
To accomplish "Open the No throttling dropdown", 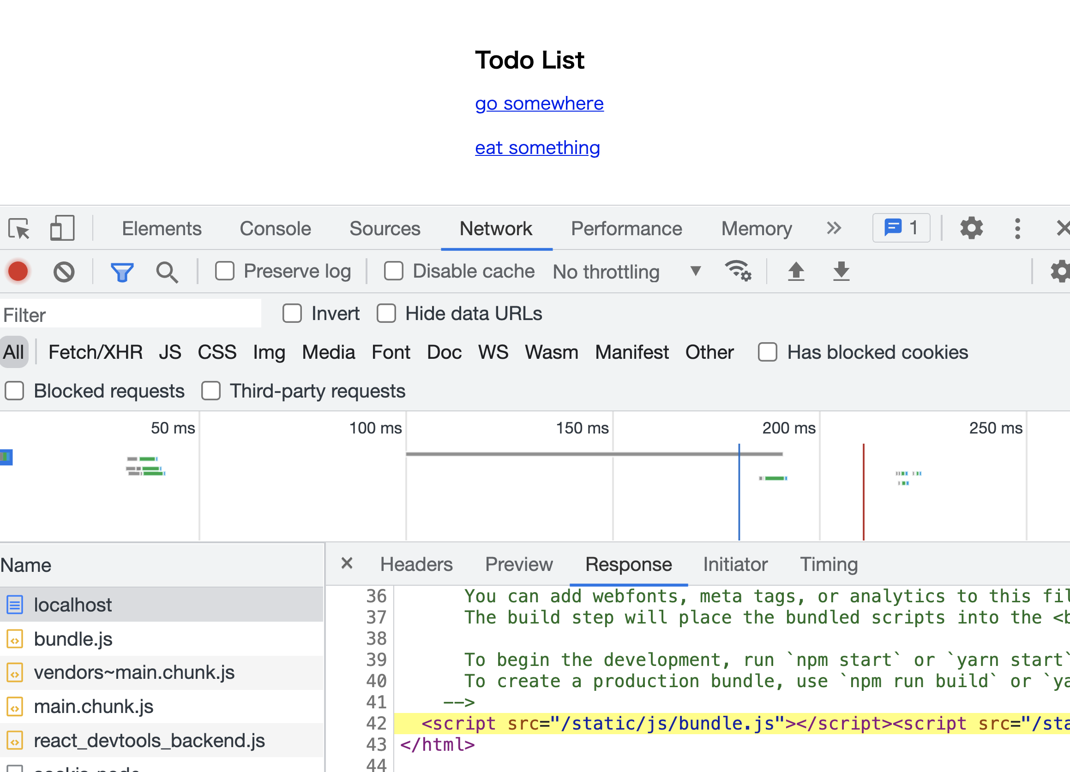I will (x=626, y=272).
